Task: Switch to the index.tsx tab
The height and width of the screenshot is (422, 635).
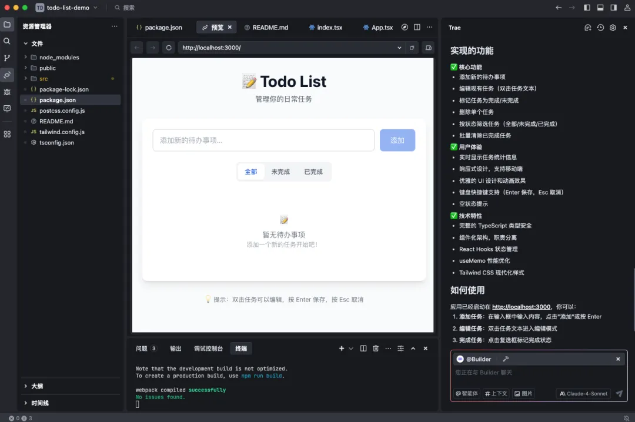Action: 326,28
